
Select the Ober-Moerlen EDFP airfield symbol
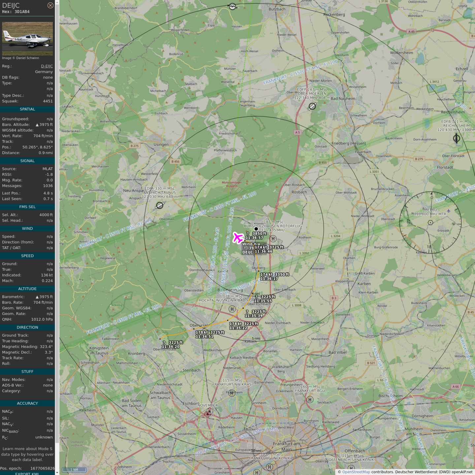click(x=312, y=106)
